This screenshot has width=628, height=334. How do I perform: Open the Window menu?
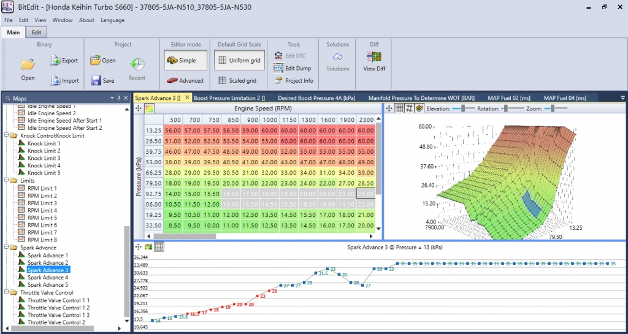pos(63,20)
